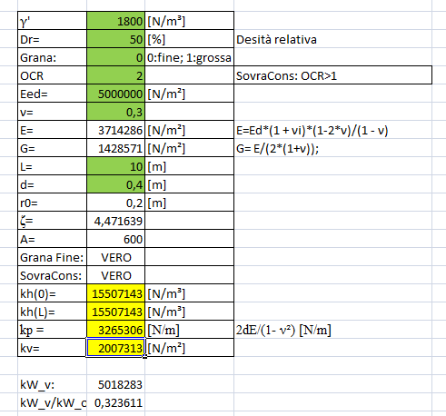Click the kW_v value 5018283
The image size is (446, 416).
click(x=115, y=384)
